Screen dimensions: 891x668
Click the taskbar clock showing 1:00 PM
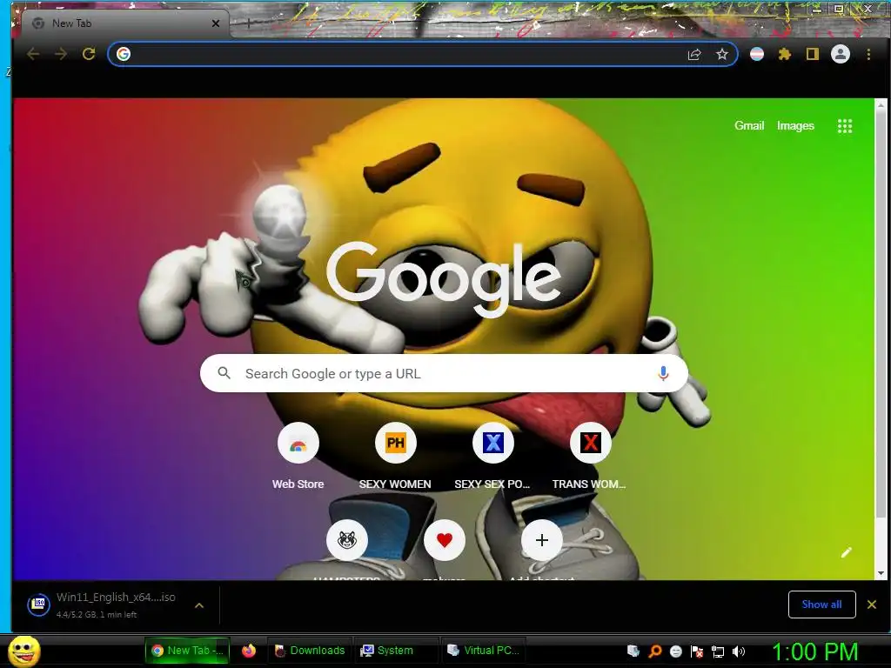pyautogui.click(x=815, y=651)
